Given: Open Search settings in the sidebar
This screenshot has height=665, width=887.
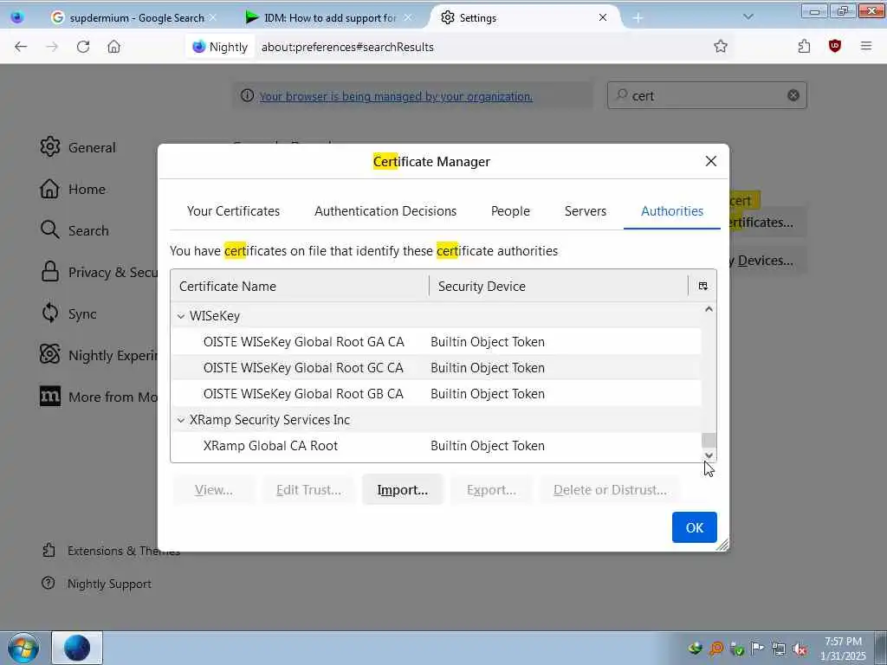Looking at the screenshot, I should [x=74, y=230].
